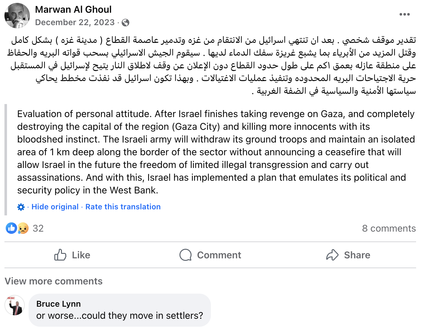Expand View more comments
Screen dimensions: 425x328
[x=54, y=281]
